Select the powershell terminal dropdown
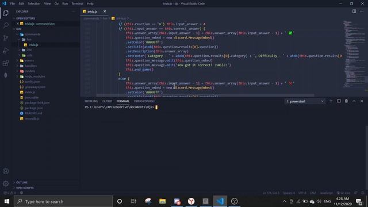This screenshot has width=368, height=207. 305,101
